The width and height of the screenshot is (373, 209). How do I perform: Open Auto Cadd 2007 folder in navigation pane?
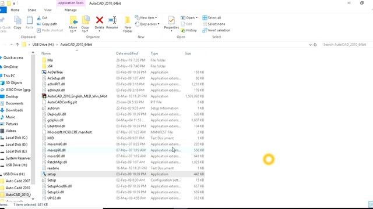(18, 181)
